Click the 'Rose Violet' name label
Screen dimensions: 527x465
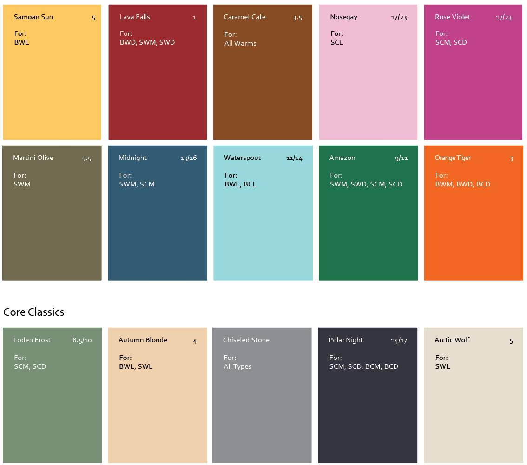point(453,17)
